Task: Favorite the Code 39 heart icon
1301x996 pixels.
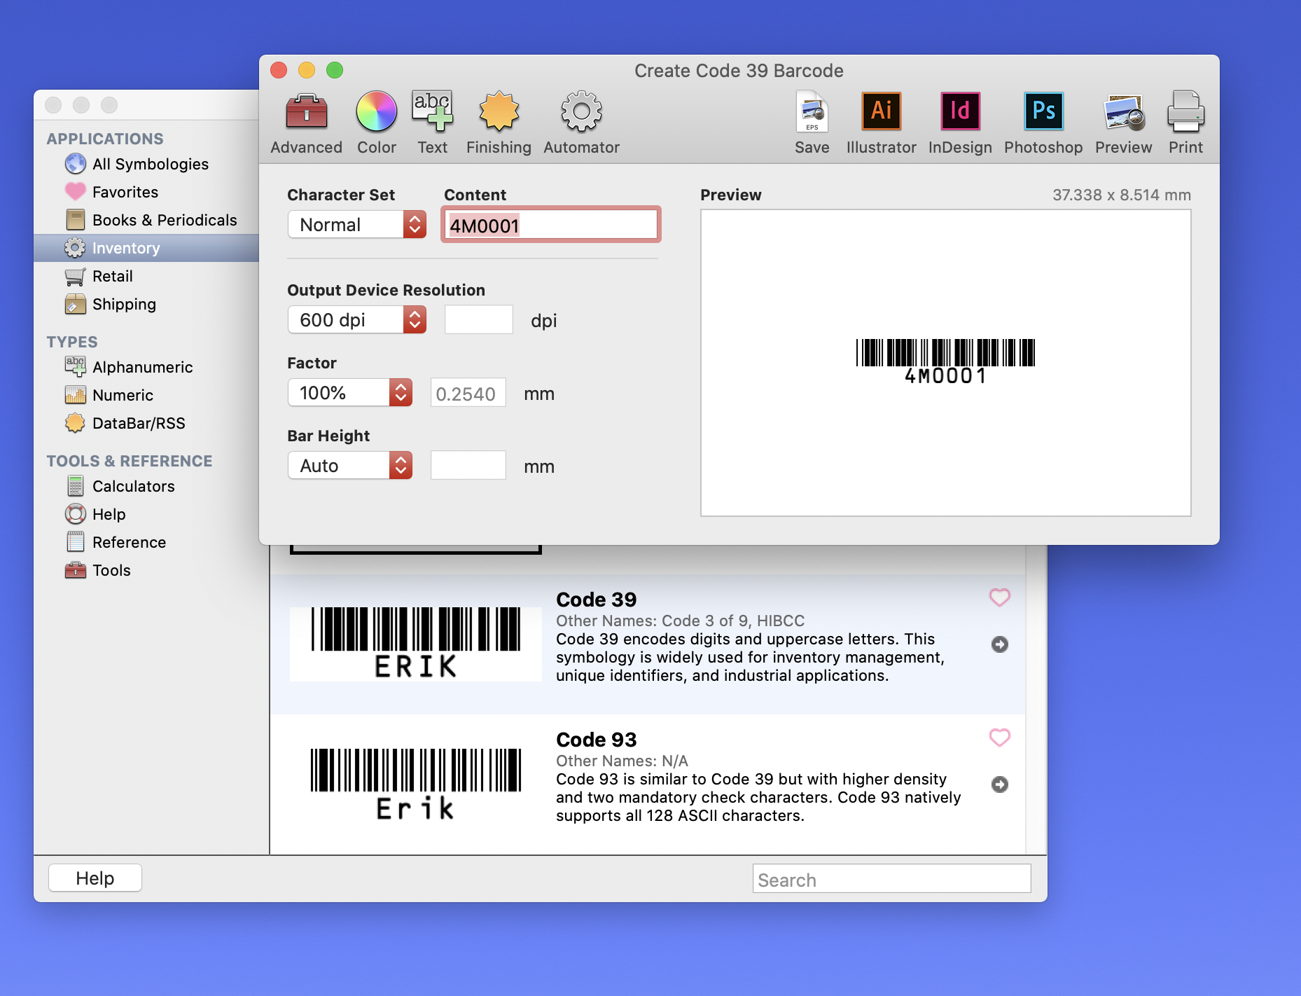Action: point(999,597)
